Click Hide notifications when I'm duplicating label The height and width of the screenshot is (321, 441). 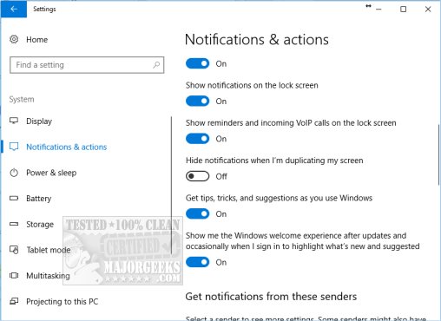274,160
